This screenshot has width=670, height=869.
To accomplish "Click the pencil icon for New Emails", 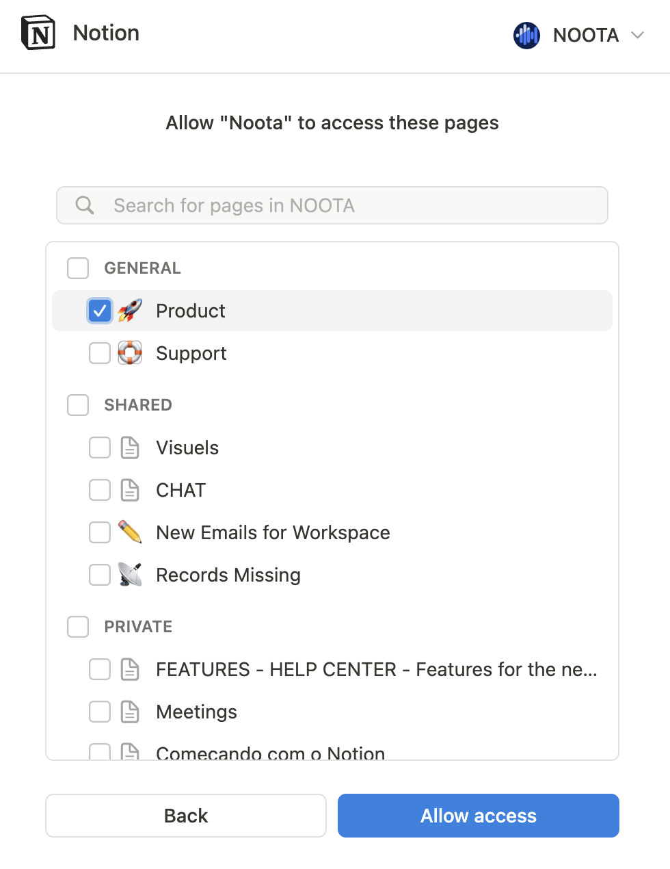I will (130, 532).
